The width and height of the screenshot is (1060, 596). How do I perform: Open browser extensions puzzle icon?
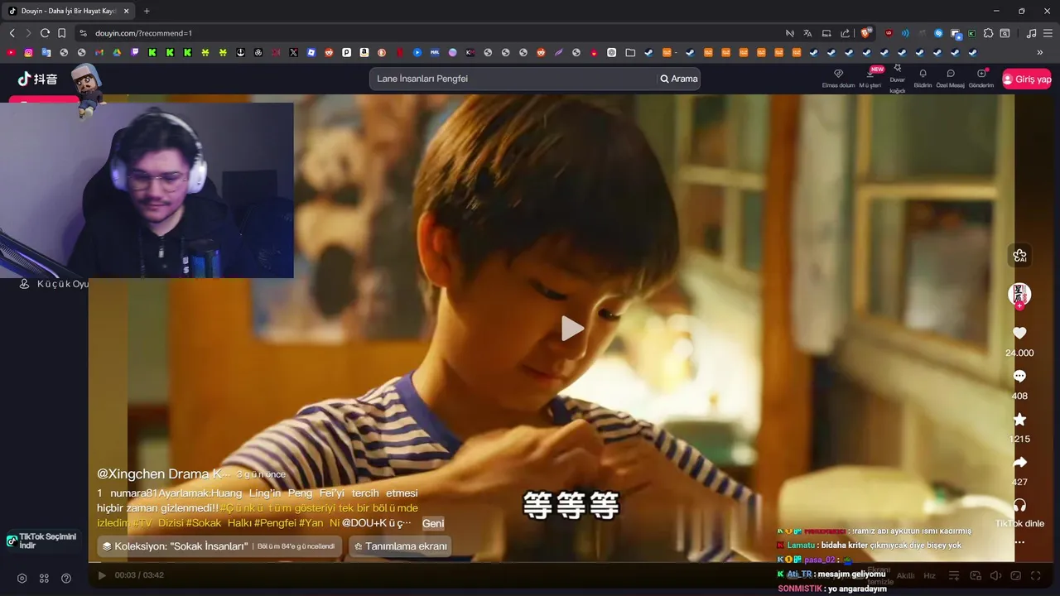(x=988, y=33)
